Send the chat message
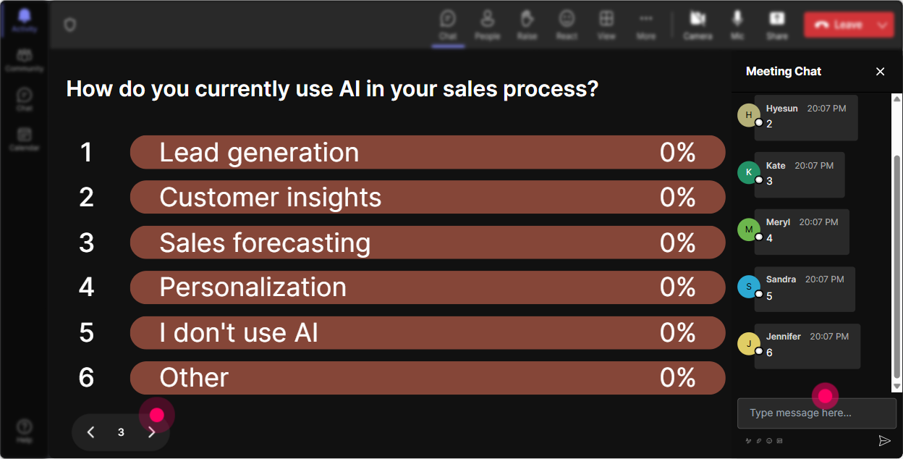903x459 pixels. coord(884,441)
